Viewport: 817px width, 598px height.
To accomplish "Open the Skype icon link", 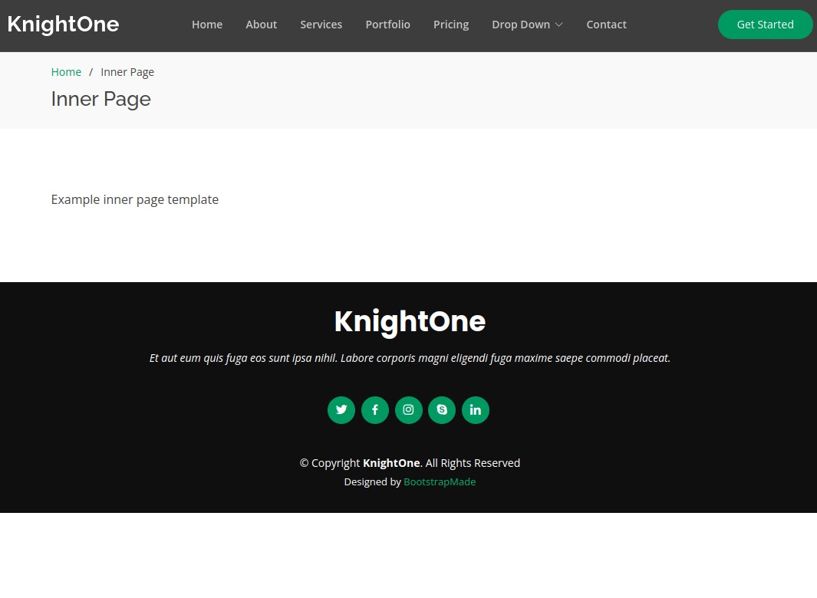I will (x=442, y=410).
